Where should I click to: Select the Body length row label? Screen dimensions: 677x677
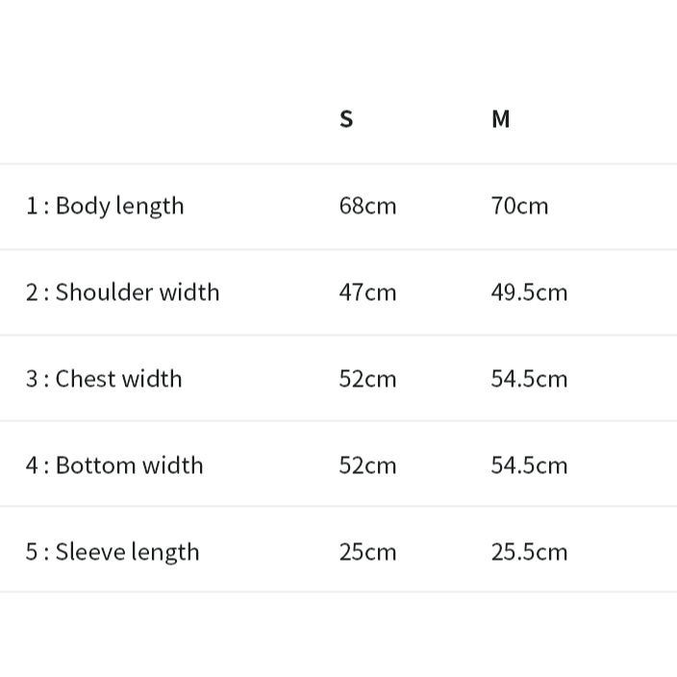click(x=119, y=206)
